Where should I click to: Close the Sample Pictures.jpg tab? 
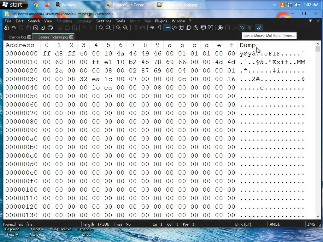[71, 37]
